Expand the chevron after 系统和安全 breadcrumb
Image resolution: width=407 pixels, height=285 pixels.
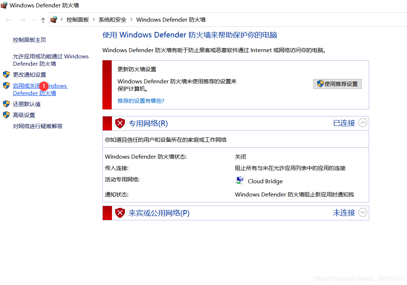(x=131, y=19)
